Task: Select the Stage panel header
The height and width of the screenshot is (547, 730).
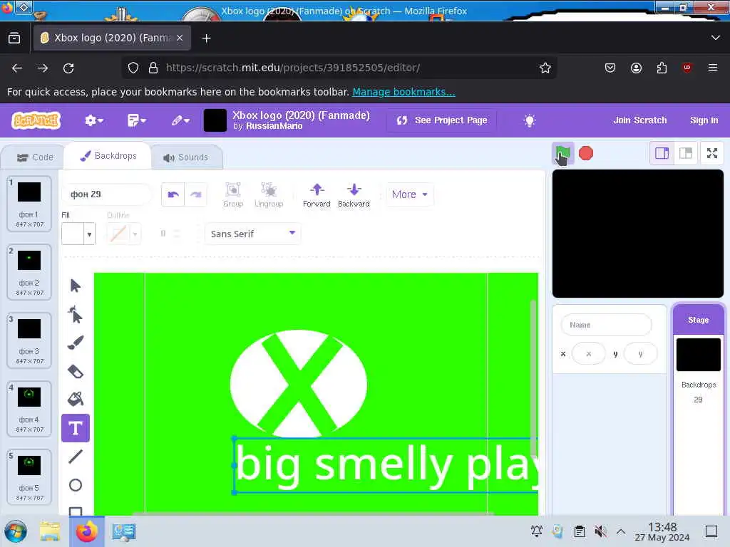Action: tap(699, 320)
